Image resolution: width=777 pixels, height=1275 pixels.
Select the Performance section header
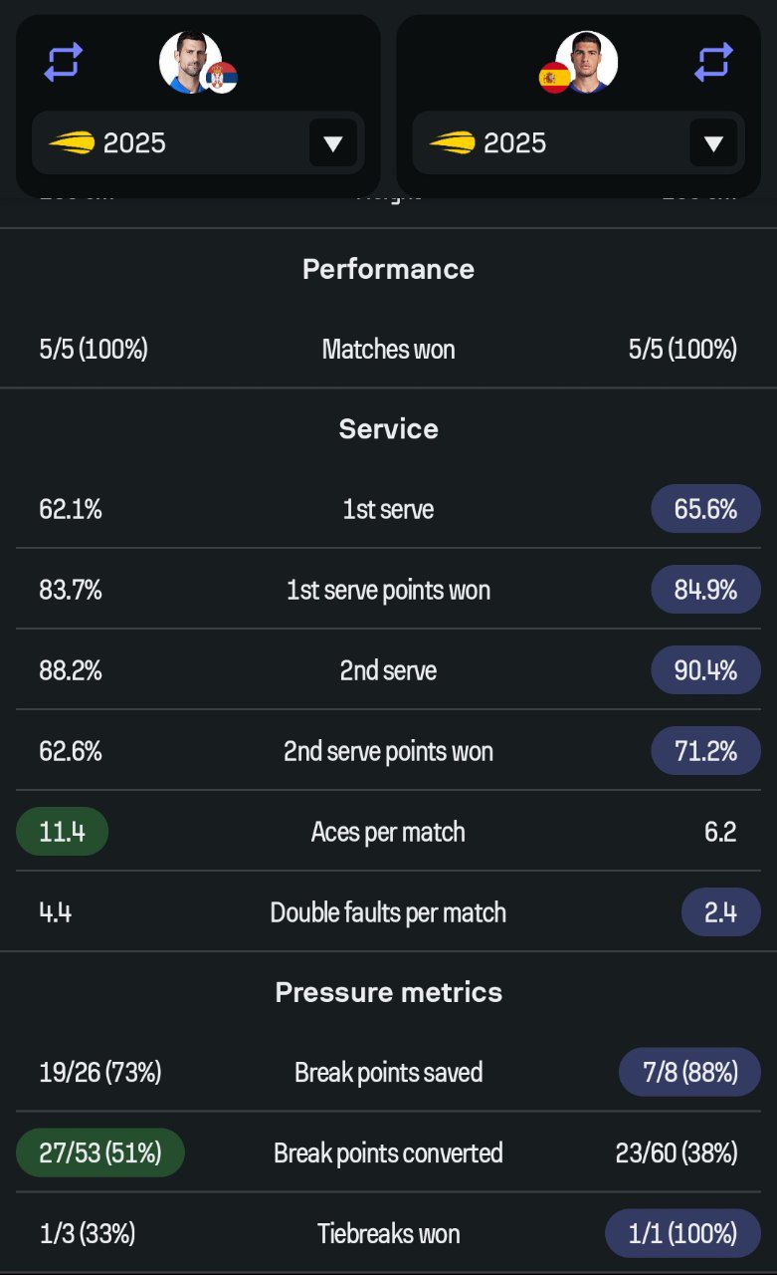click(x=388, y=269)
